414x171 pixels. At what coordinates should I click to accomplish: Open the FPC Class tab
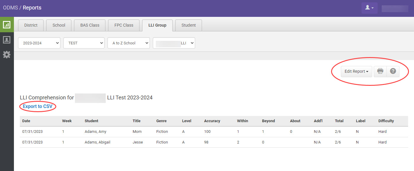124,25
